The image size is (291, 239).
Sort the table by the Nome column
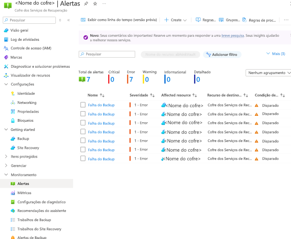96,95
